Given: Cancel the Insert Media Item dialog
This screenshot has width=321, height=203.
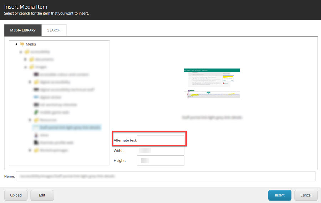Looking at the screenshot, I should pyautogui.click(x=306, y=195).
